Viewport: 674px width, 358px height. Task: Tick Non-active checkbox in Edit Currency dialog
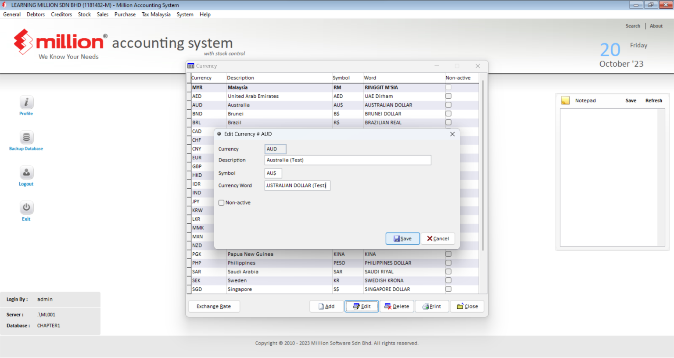221,203
